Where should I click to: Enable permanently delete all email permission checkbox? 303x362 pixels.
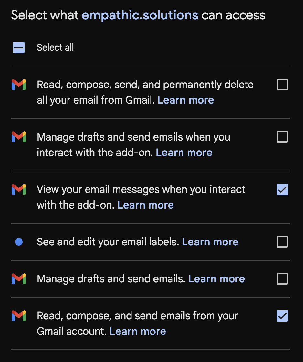282,85
